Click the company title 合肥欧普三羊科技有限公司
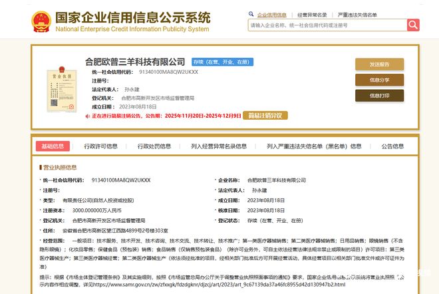The height and width of the screenshot is (294, 439). [x=135, y=62]
